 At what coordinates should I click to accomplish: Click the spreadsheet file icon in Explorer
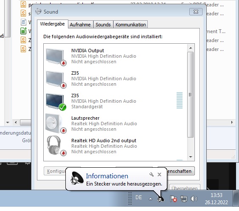click(23, 31)
